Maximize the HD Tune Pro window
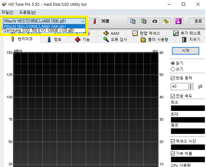 click(x=183, y=4)
